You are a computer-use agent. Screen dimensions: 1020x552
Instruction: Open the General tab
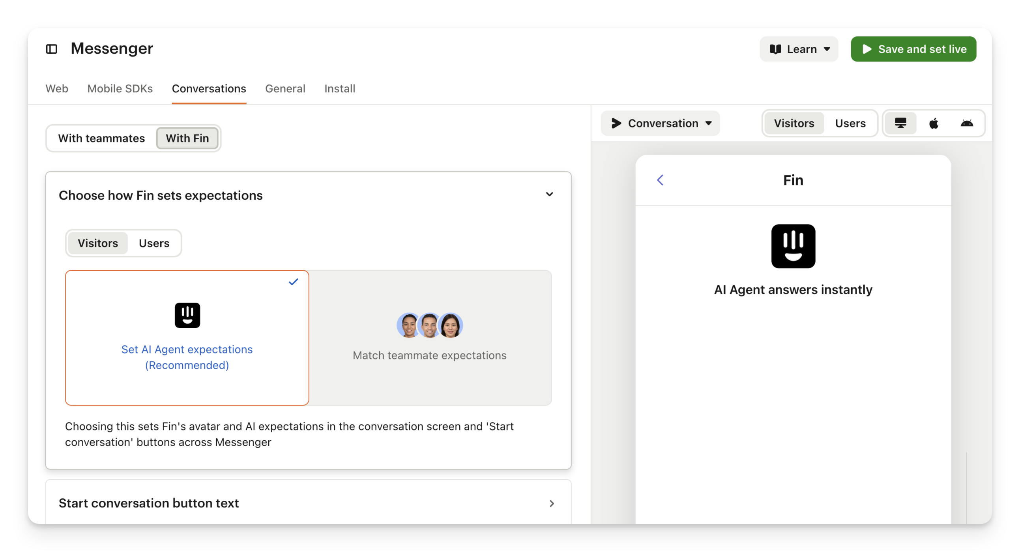(285, 89)
